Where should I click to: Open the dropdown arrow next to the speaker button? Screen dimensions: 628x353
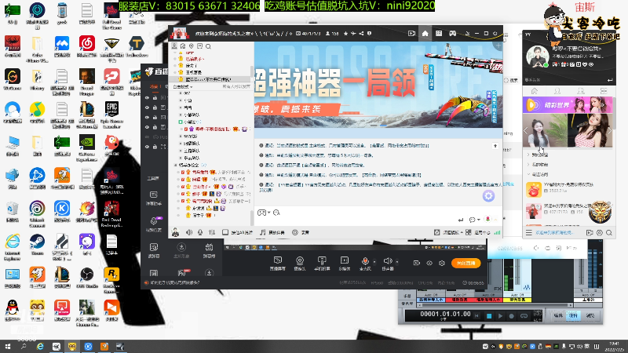click(397, 262)
